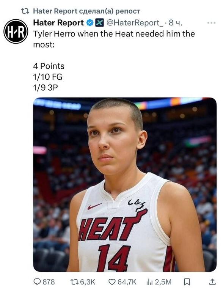
Task: Click the "сделал(а) репост" header text
Action: (x=110, y=11)
